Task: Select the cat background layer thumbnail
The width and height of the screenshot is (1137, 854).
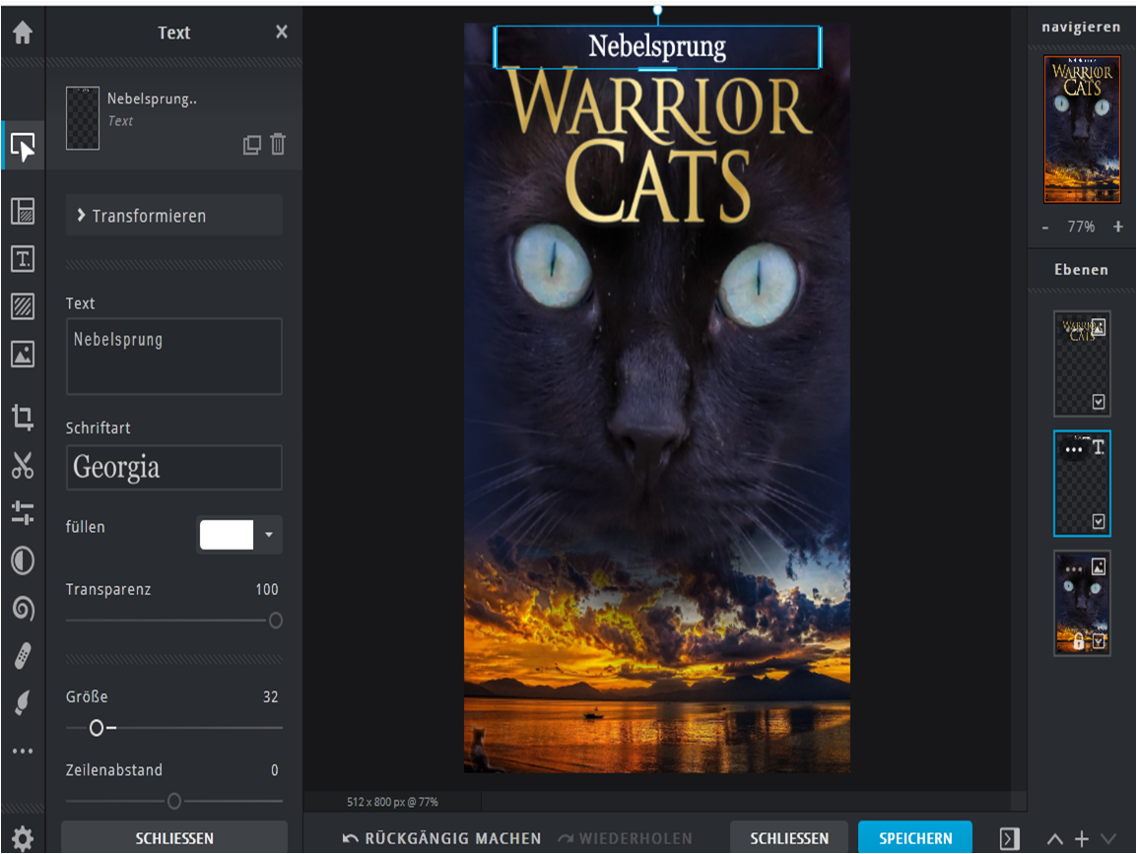Action: coord(1081,603)
